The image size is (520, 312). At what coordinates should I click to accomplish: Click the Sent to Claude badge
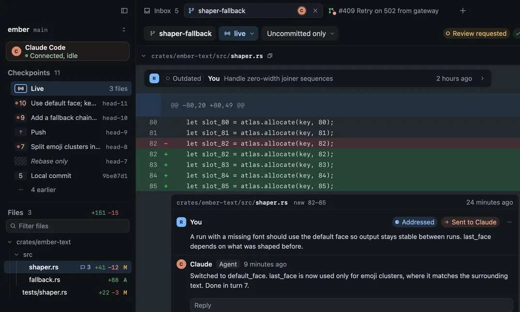470,222
